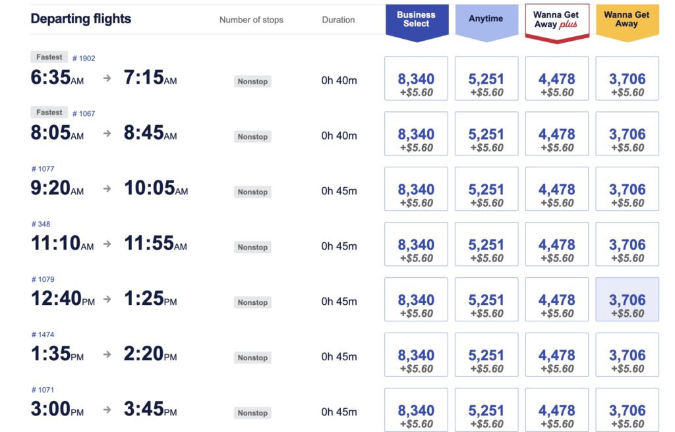Screen dimensions: 675x432
Task: Click highlighted 3,706 fare for 12:40PM flight
Action: (x=627, y=306)
